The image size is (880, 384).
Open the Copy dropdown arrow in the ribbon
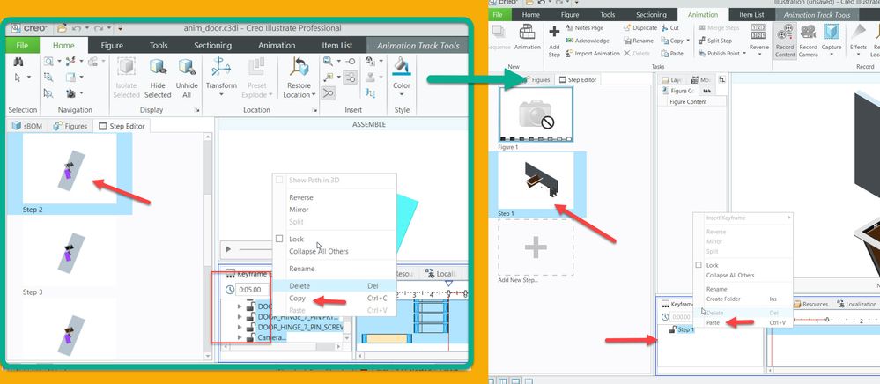point(688,41)
